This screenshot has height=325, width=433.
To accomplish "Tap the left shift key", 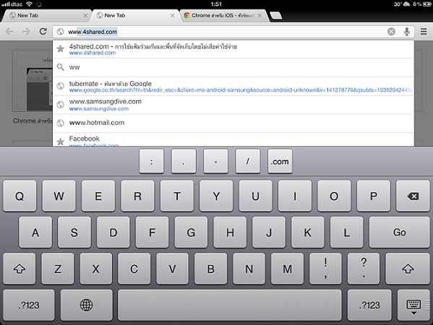I will point(20,269).
